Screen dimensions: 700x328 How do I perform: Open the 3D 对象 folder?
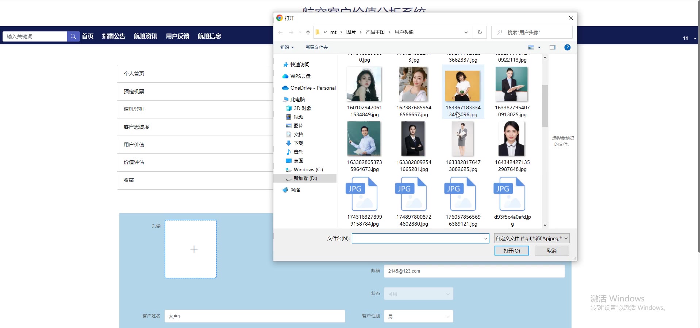299,108
